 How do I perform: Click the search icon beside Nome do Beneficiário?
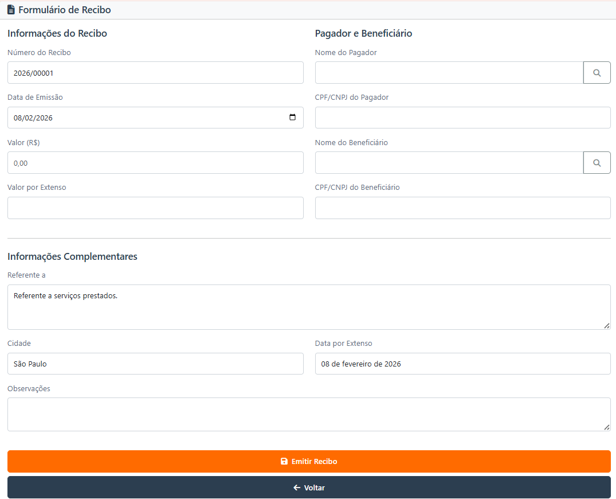point(597,163)
